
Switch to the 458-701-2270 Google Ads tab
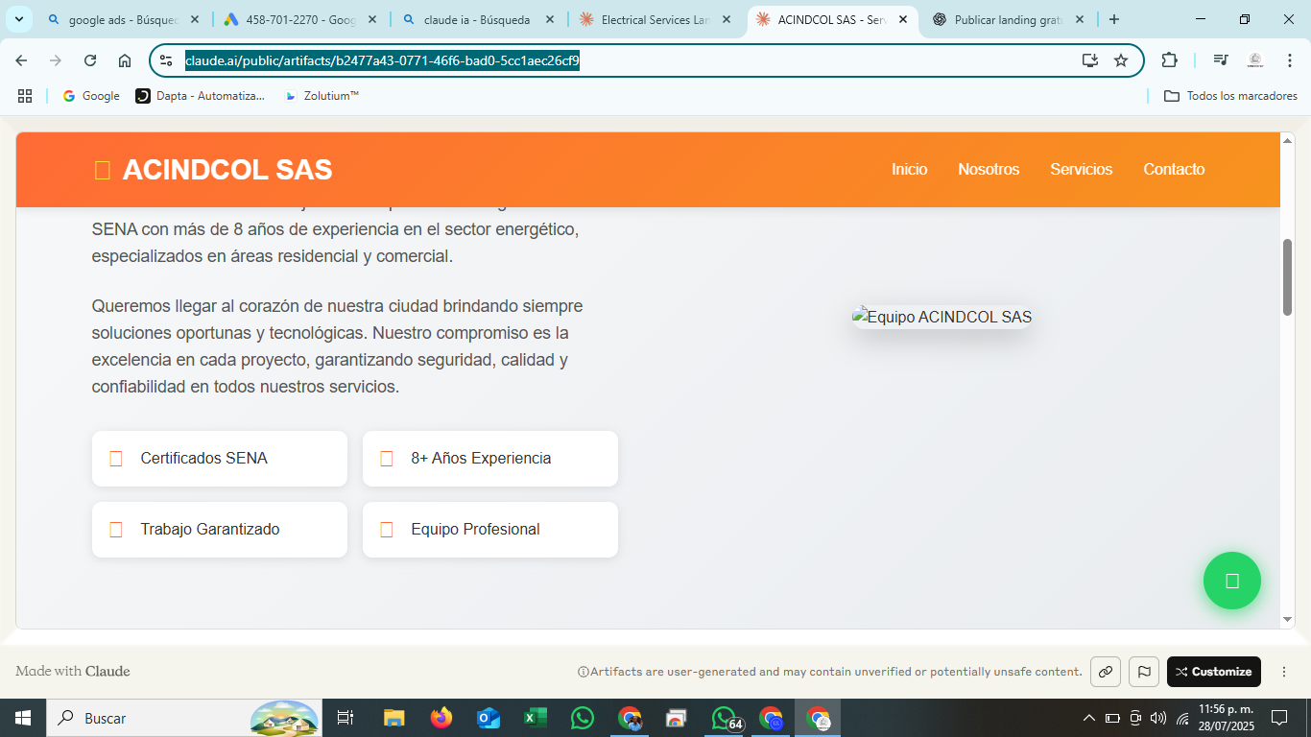point(301,19)
